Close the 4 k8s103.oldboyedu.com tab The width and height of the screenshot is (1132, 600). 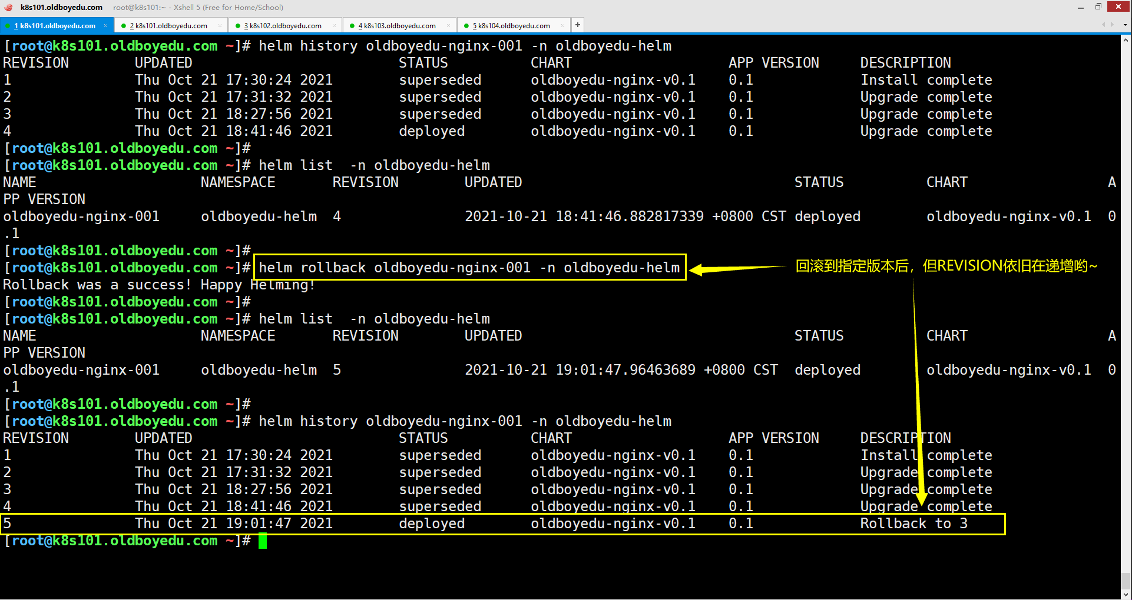pyautogui.click(x=448, y=25)
